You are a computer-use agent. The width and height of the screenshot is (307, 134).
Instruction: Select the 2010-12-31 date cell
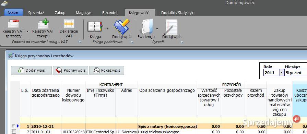tap(46, 126)
